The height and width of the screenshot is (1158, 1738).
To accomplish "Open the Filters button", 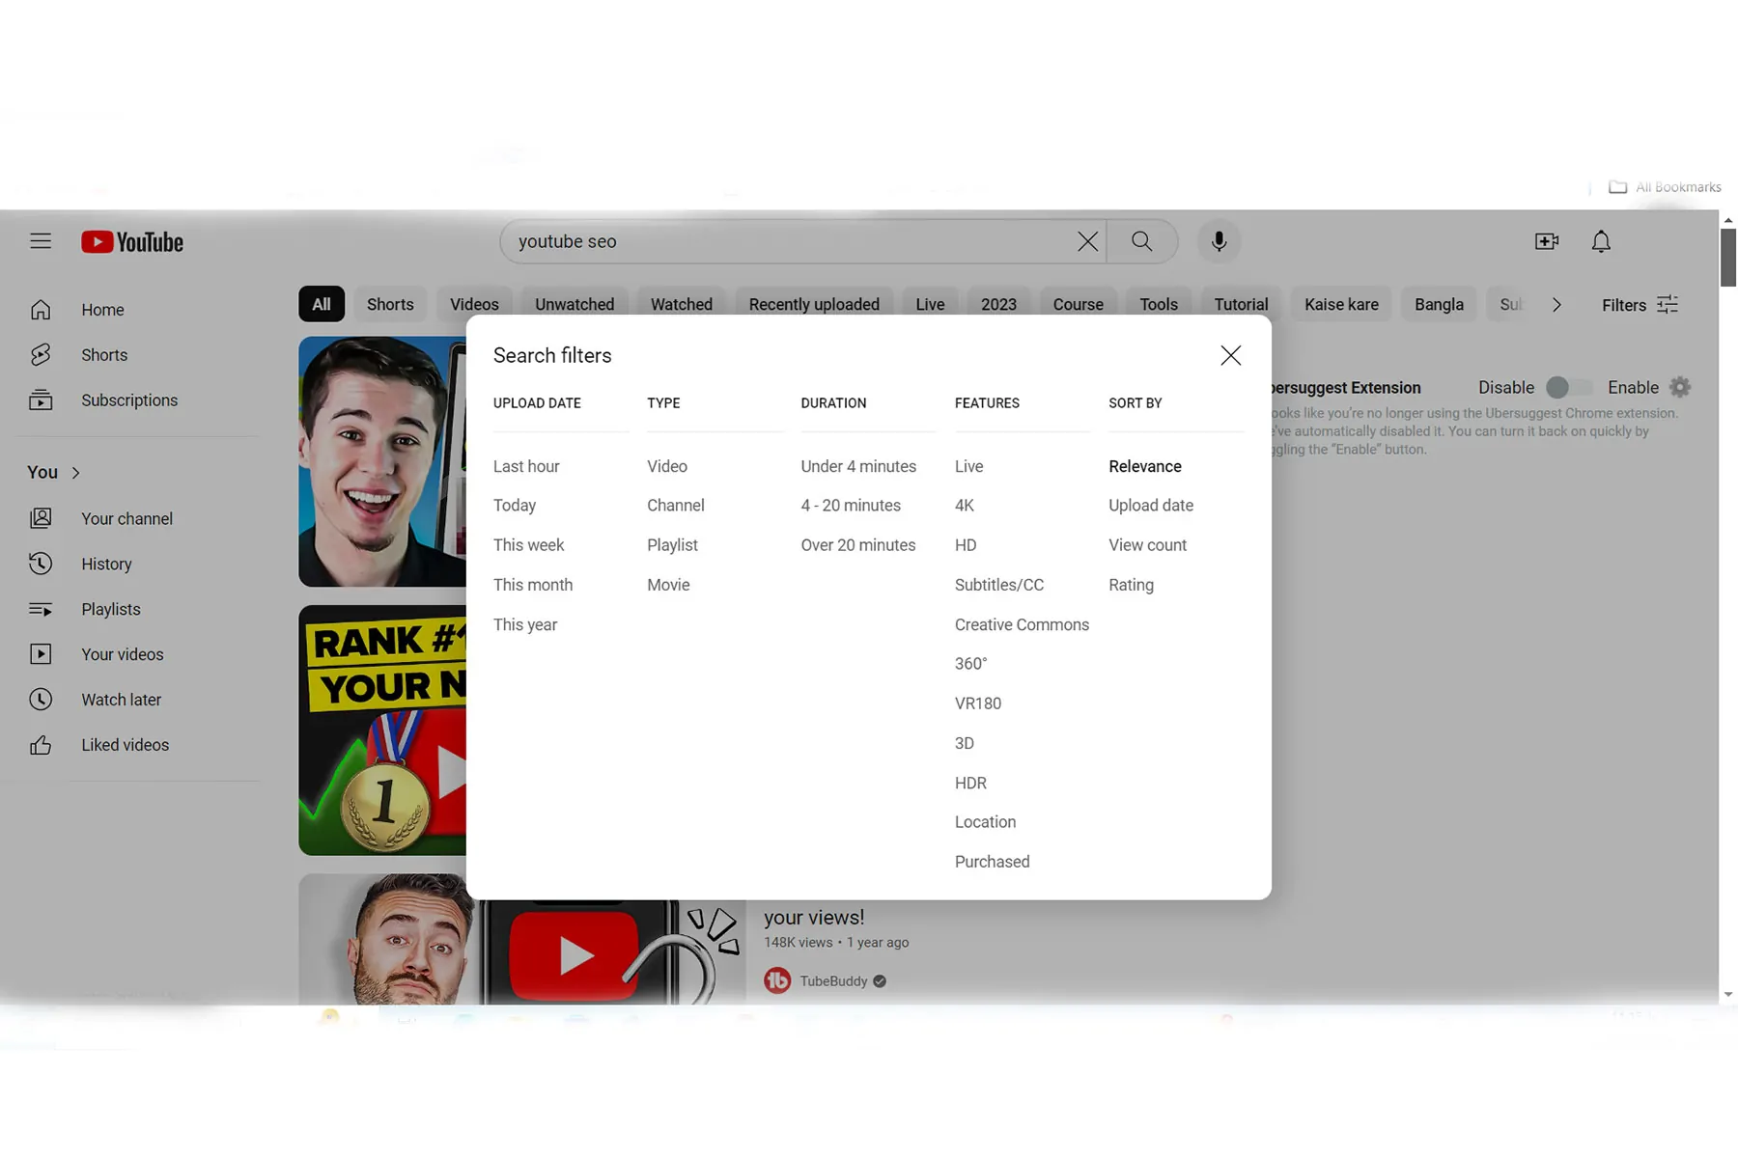I will 1640,305.
